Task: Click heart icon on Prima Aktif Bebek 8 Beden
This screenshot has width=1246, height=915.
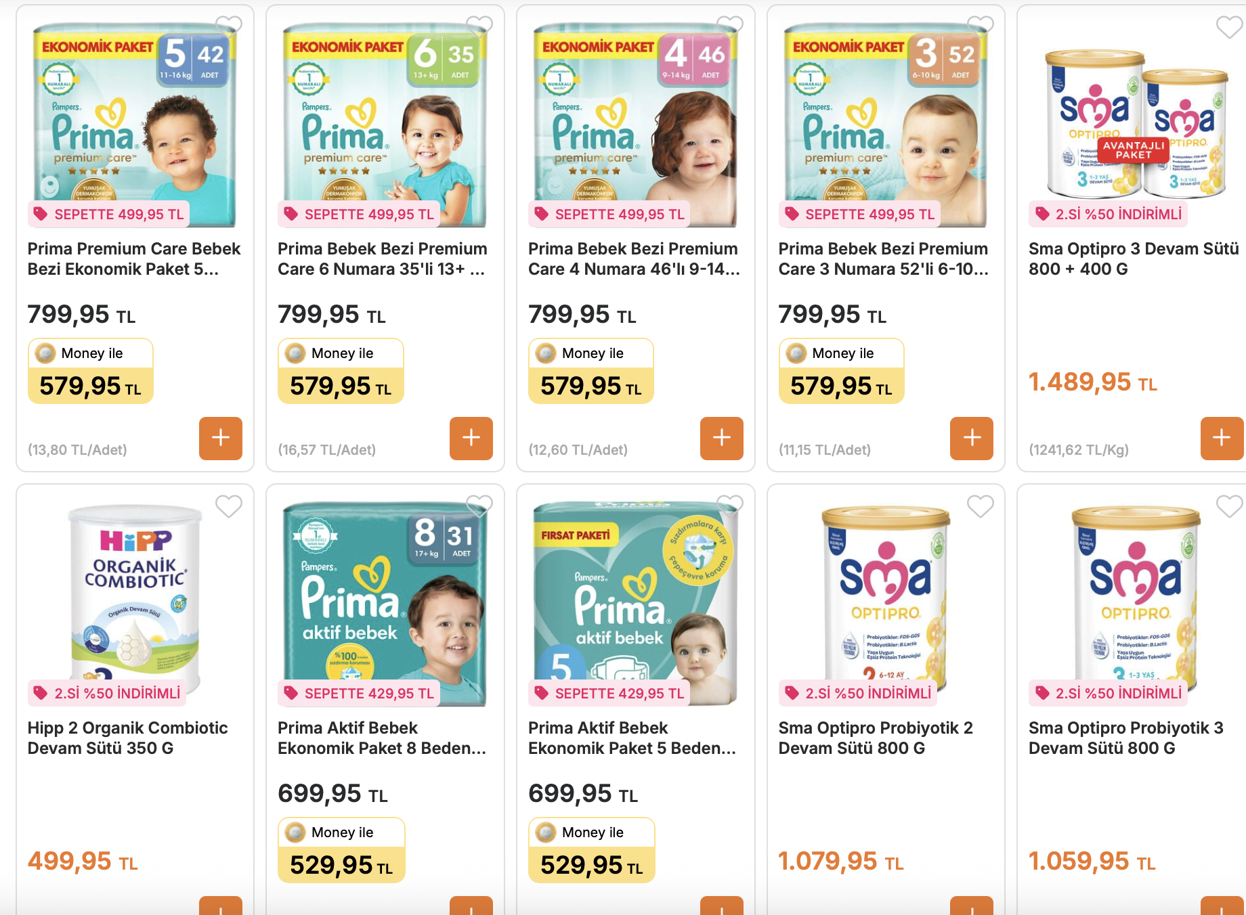Action: (x=479, y=506)
